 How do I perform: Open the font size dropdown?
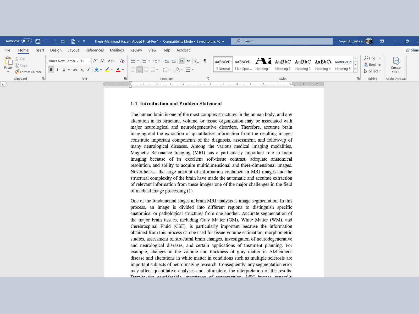tap(90, 61)
